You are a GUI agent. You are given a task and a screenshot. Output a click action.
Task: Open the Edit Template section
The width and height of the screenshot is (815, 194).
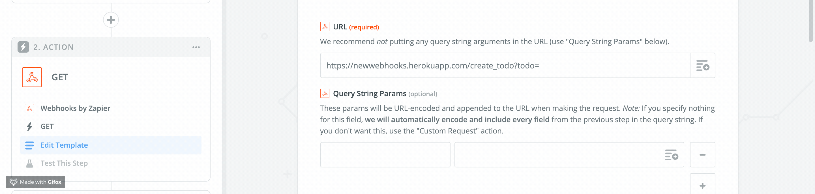[64, 145]
